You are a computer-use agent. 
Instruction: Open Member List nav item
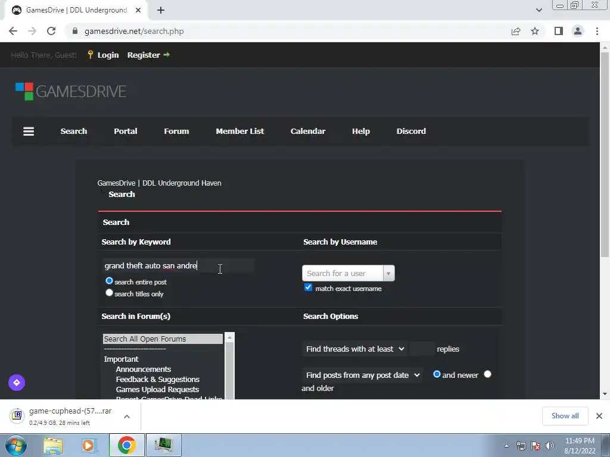(x=239, y=132)
